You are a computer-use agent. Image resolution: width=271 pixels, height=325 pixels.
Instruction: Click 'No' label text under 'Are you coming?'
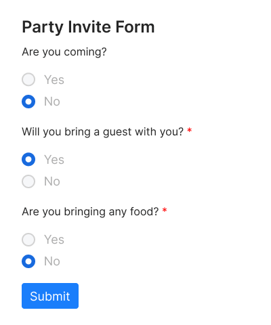[x=52, y=102]
